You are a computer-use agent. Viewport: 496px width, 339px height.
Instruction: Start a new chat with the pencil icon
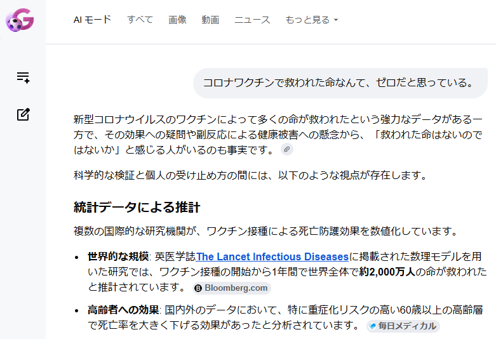click(23, 114)
